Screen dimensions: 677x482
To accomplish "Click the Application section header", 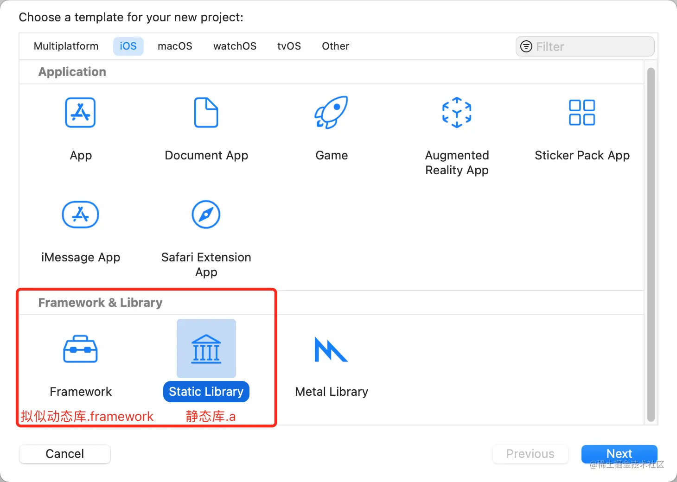I will coord(72,72).
